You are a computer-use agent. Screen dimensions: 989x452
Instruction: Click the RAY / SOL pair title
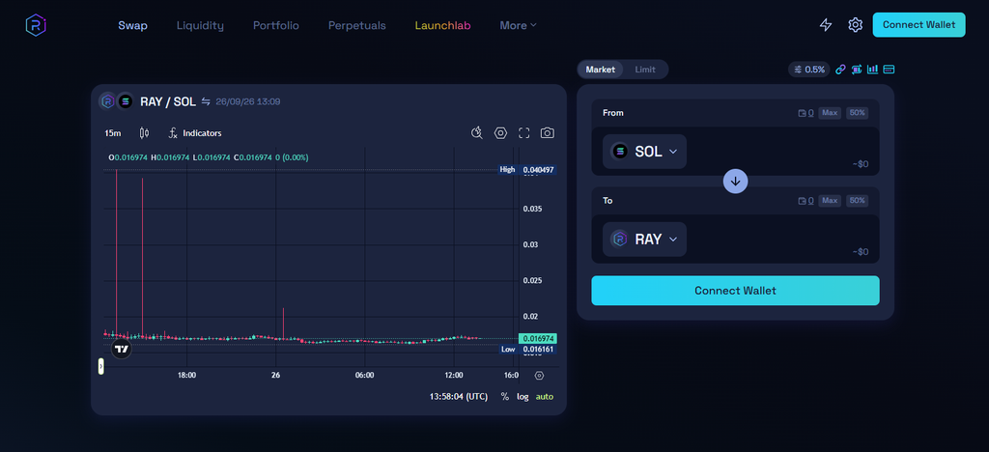click(x=168, y=101)
